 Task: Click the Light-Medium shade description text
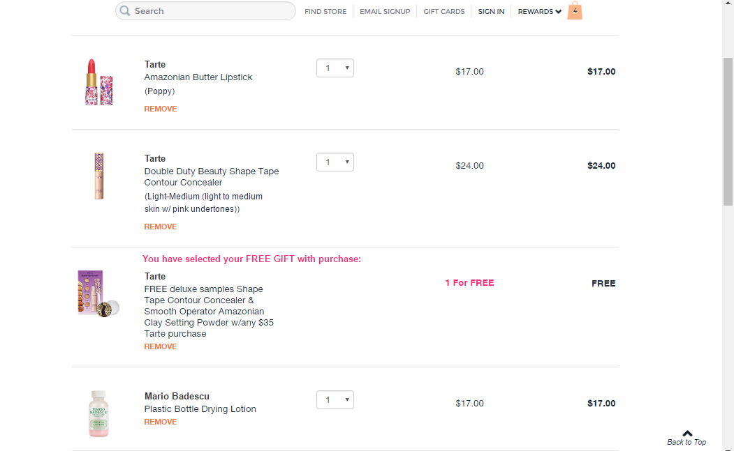tap(204, 203)
